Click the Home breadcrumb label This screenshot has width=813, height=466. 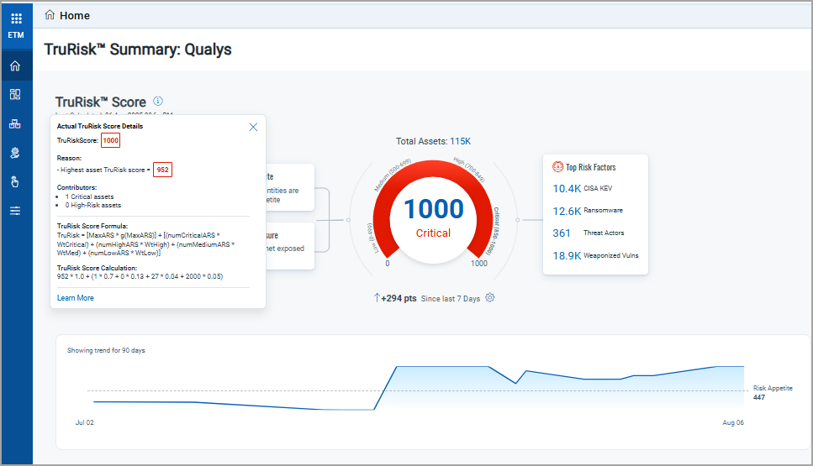click(x=75, y=16)
